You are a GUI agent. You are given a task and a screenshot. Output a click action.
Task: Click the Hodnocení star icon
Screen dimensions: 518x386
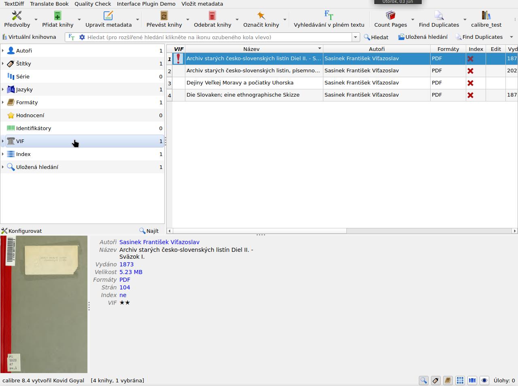click(x=11, y=115)
